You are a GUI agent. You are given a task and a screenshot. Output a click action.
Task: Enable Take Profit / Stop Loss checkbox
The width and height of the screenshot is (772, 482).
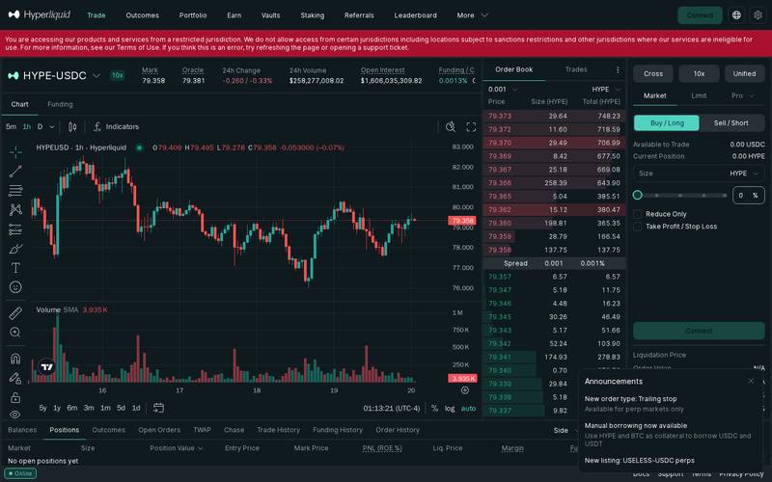[638, 227]
